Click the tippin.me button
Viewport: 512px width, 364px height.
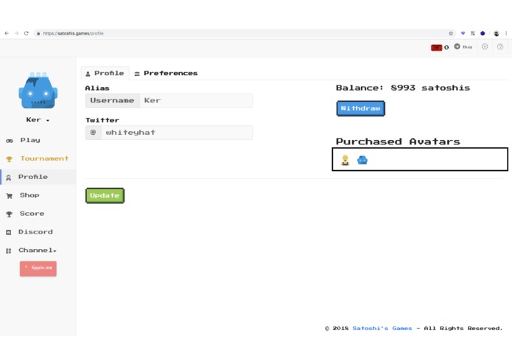(x=38, y=269)
